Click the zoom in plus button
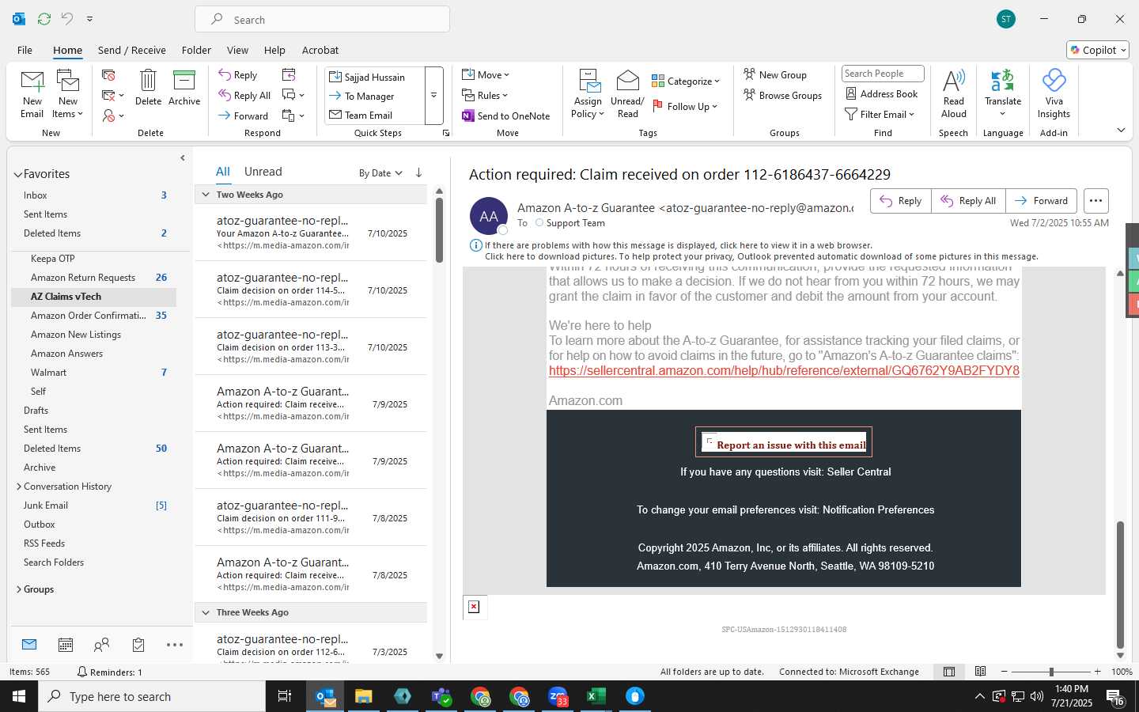 tap(1097, 672)
